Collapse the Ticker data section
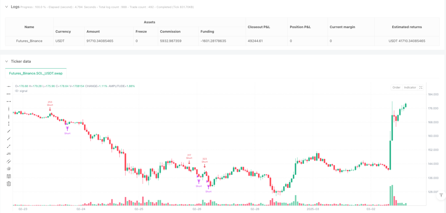 [x=7, y=61]
